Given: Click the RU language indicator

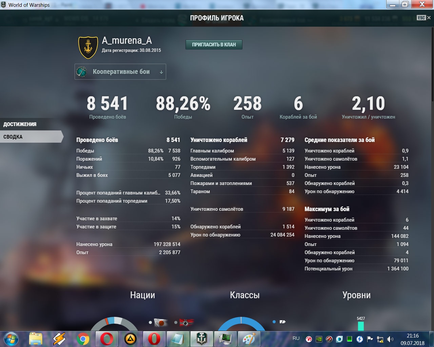Looking at the screenshot, I should click(x=296, y=338).
